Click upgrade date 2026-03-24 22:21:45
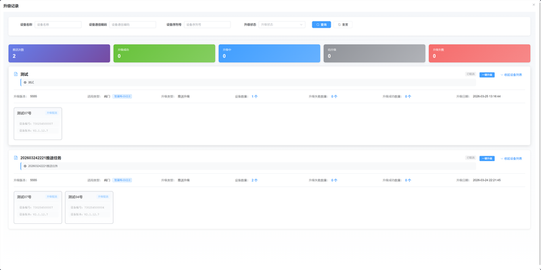The width and height of the screenshot is (541, 270). click(x=486, y=180)
